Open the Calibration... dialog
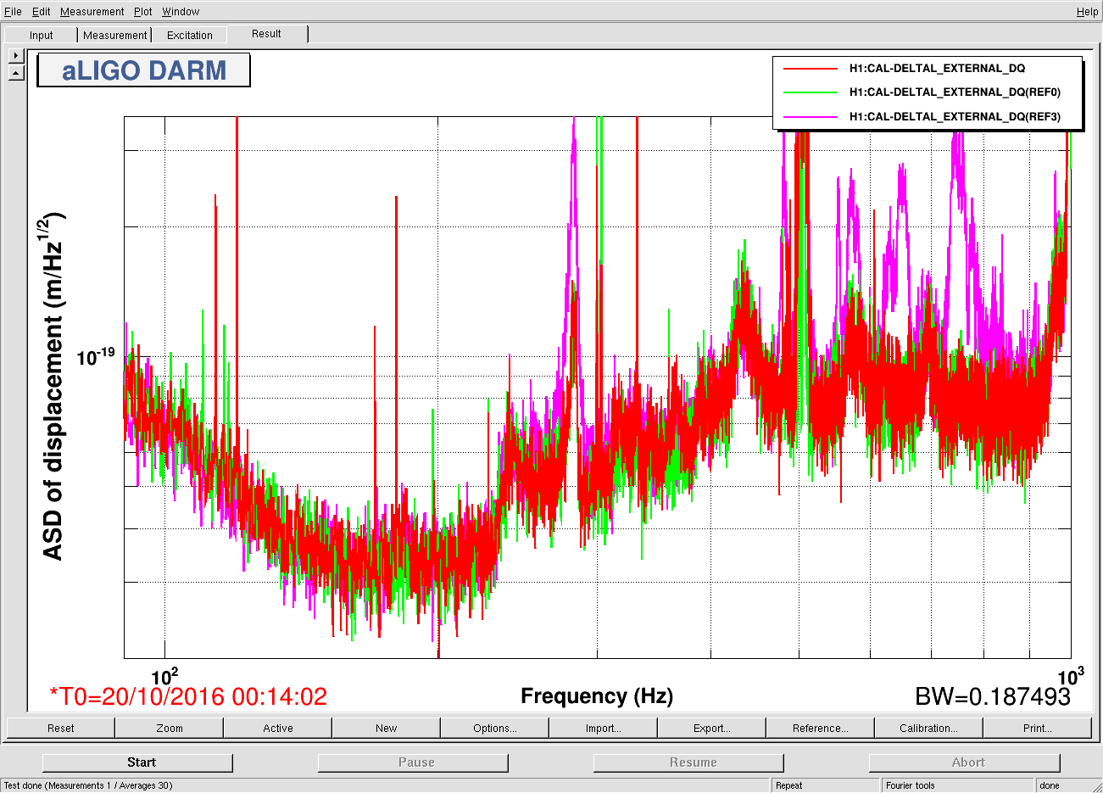The width and height of the screenshot is (1103, 793). pos(929,728)
